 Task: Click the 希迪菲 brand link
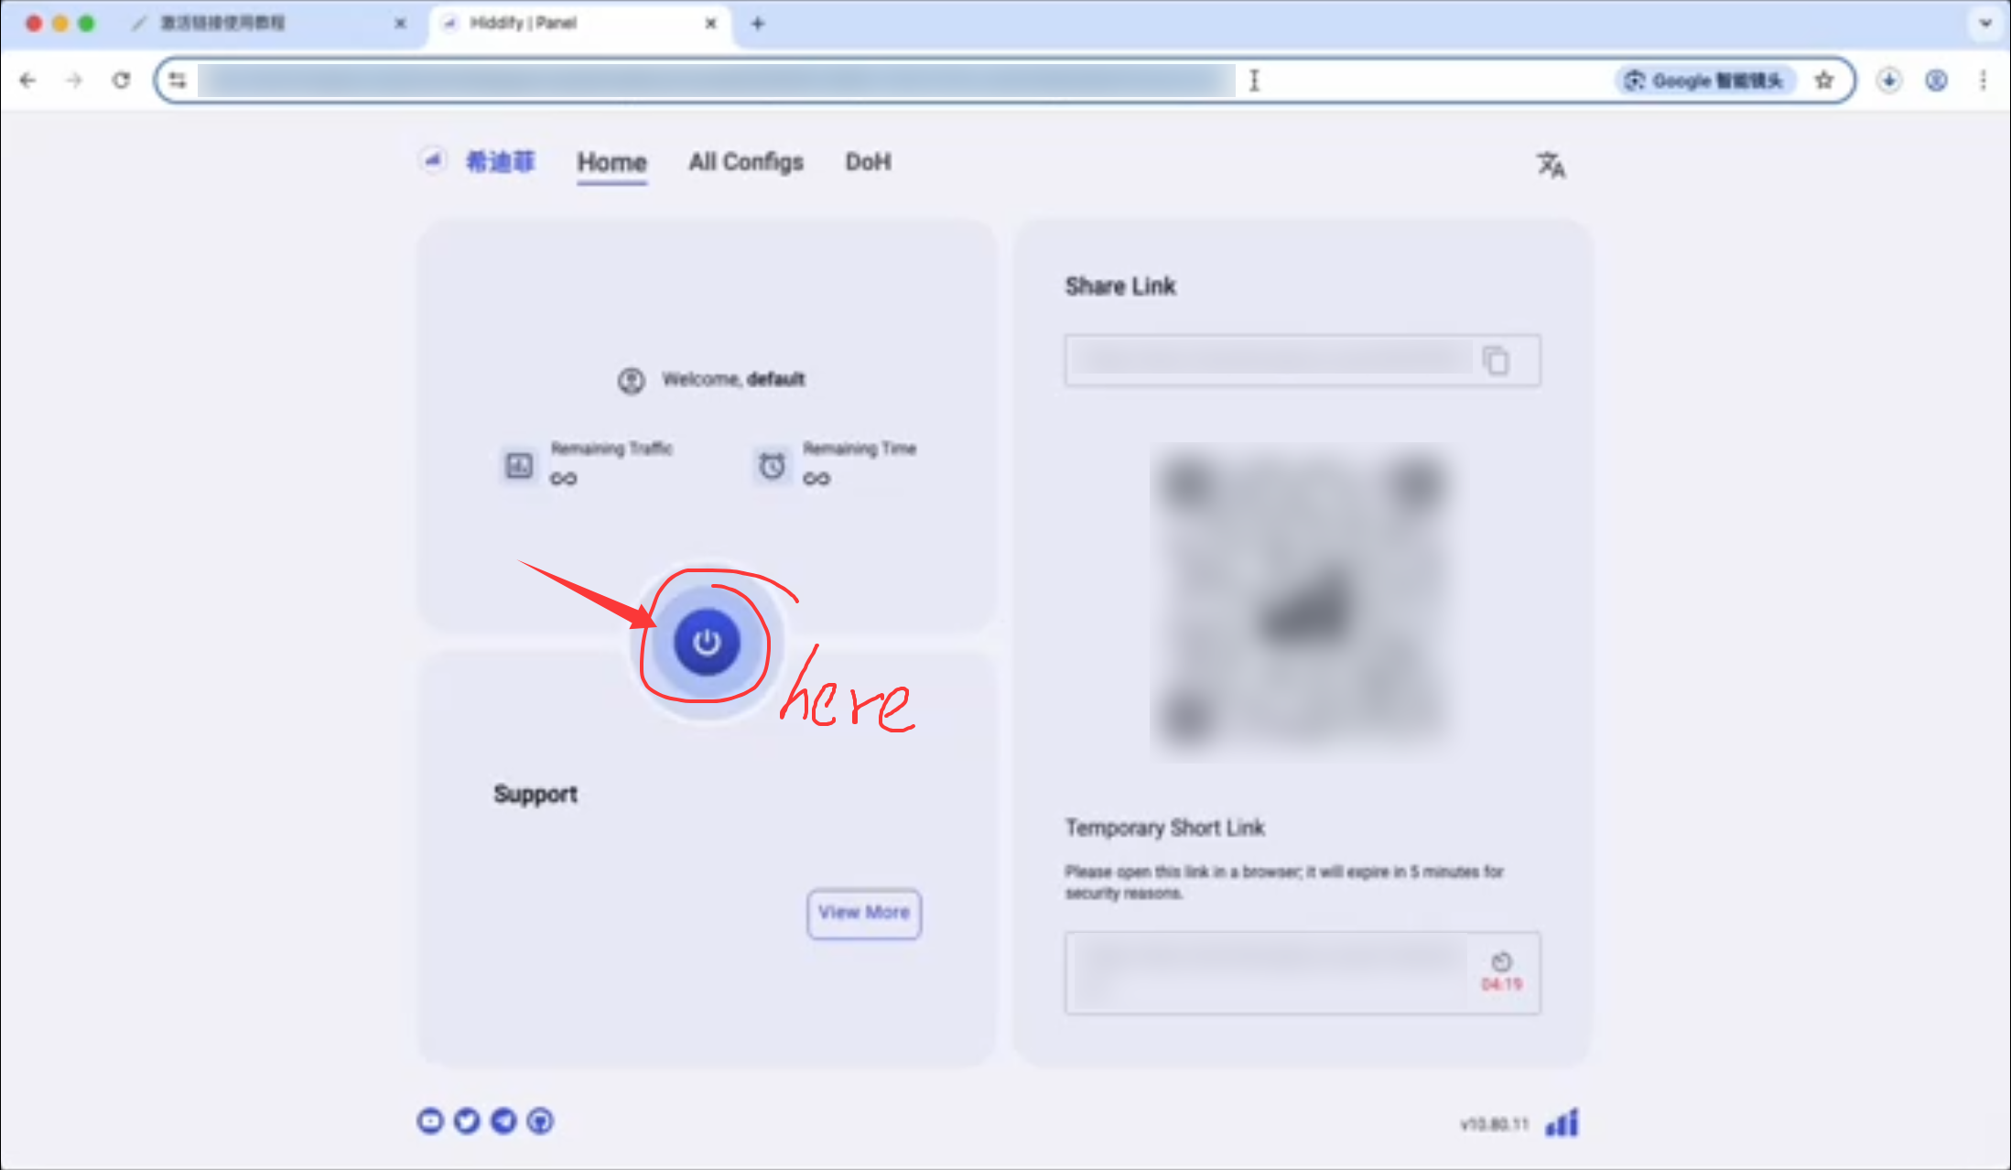[x=501, y=162]
